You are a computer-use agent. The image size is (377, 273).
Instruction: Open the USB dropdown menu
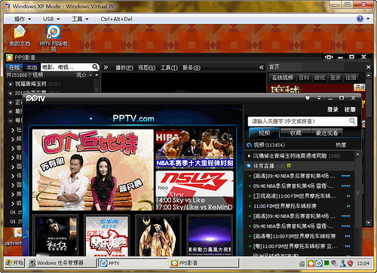[51, 19]
